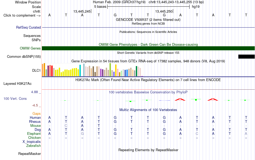
Task: Click the 'Gaps' row label
Action: [37, 113]
